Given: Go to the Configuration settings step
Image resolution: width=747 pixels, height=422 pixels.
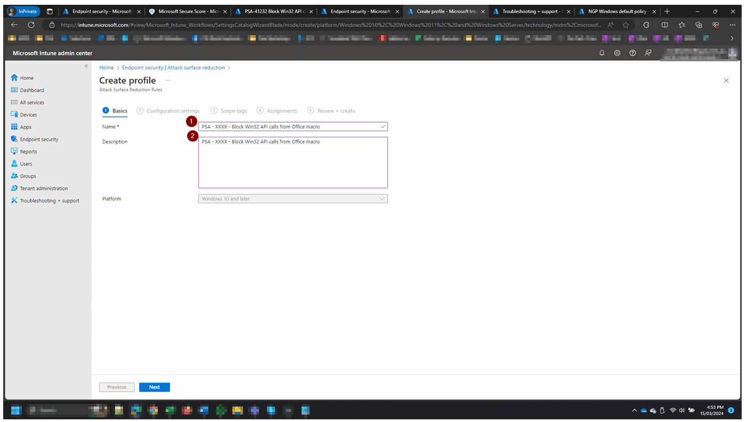Looking at the screenshot, I should pyautogui.click(x=168, y=111).
